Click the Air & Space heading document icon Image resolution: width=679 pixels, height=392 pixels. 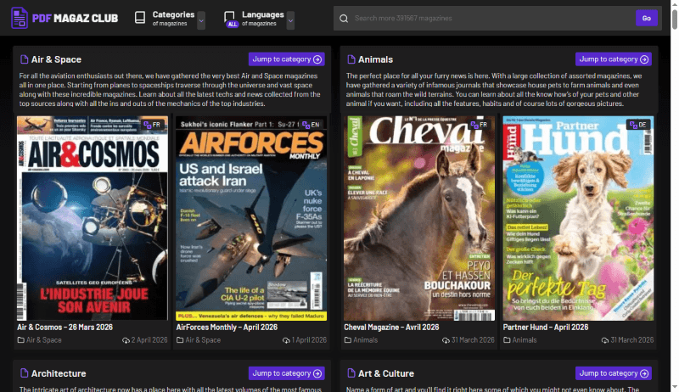click(25, 59)
